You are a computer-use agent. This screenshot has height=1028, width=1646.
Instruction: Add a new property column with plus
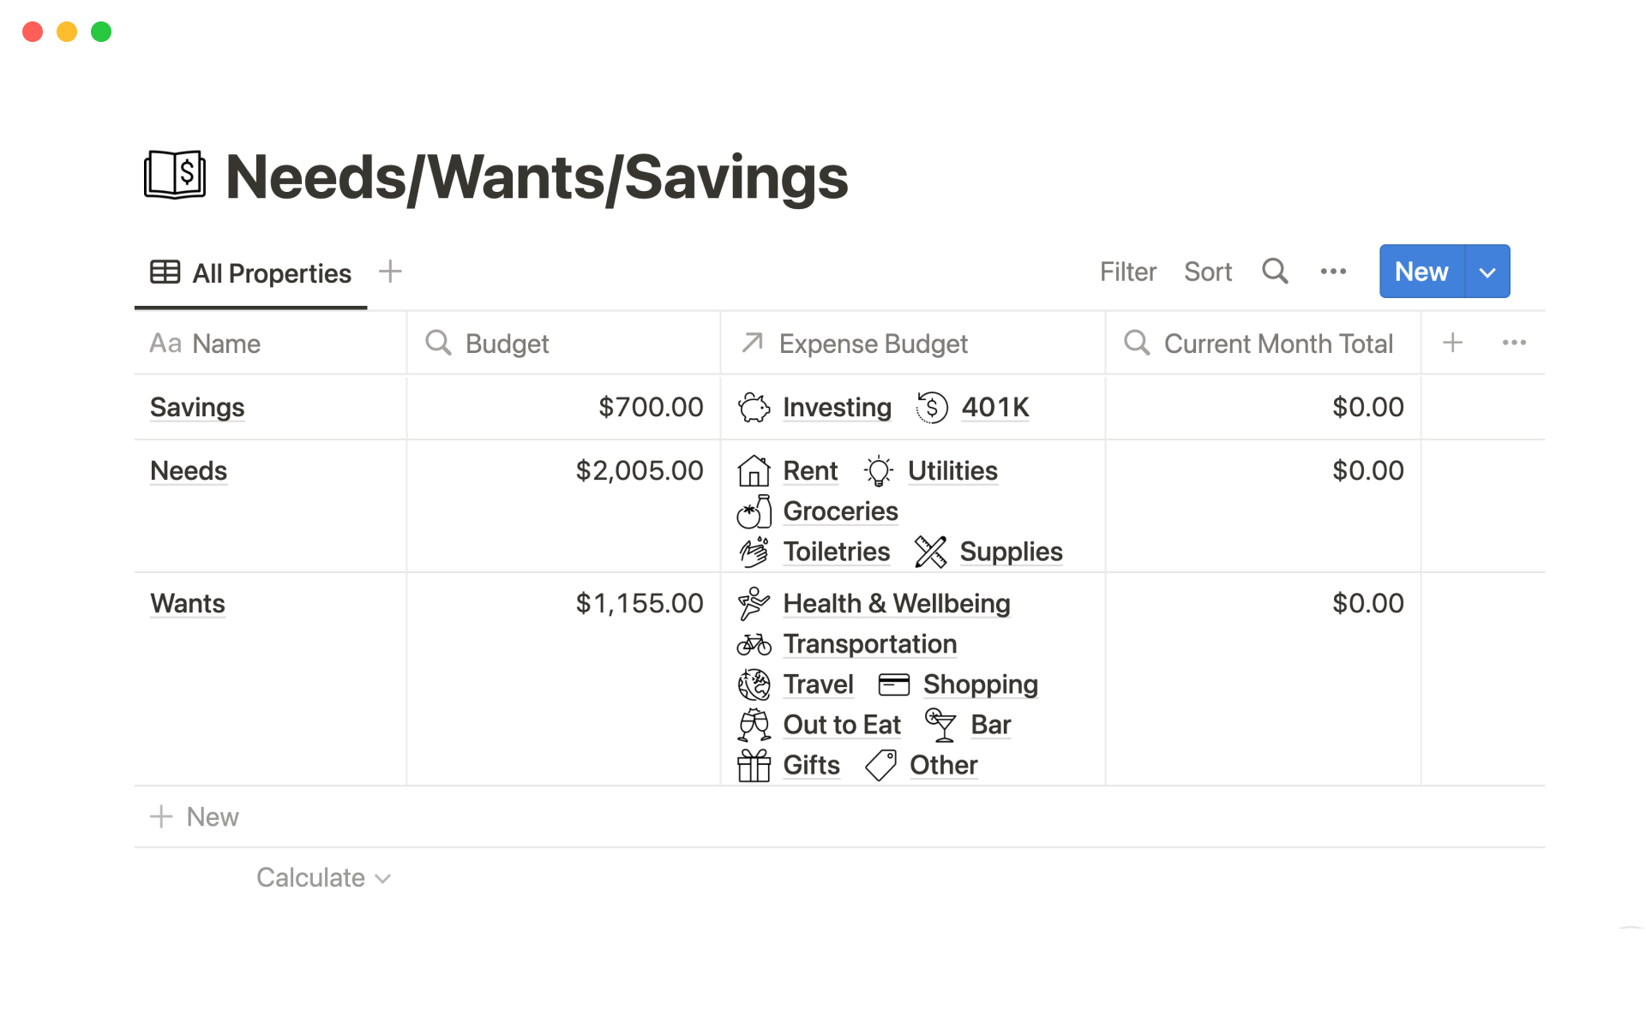(x=1452, y=343)
